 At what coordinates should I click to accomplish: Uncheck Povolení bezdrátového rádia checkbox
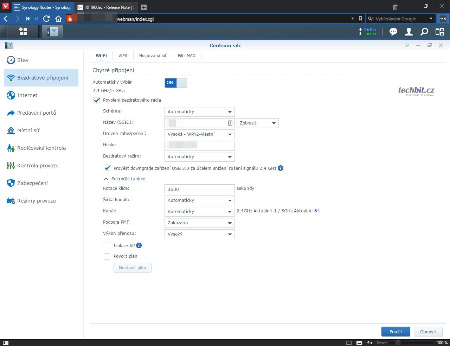pos(97,100)
